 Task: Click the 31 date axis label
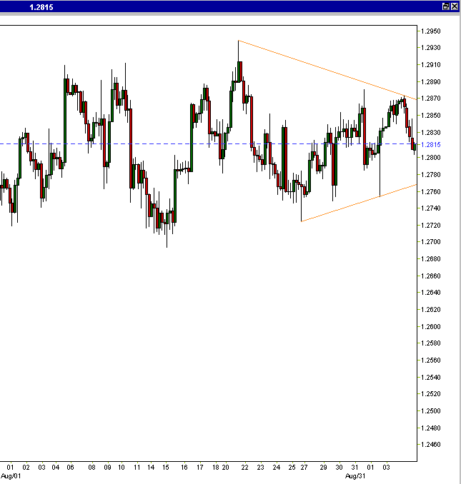pos(355,468)
